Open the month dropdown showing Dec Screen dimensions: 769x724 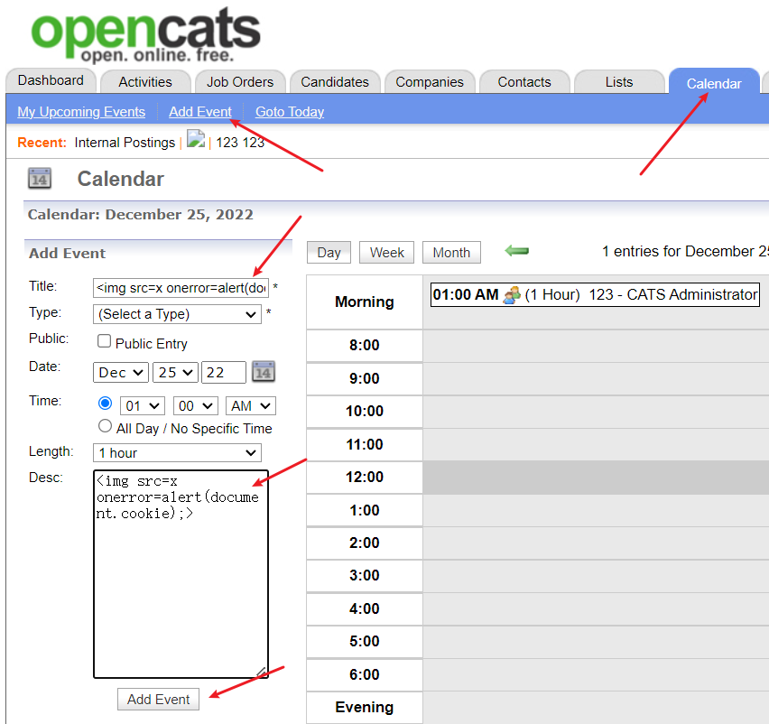point(121,372)
